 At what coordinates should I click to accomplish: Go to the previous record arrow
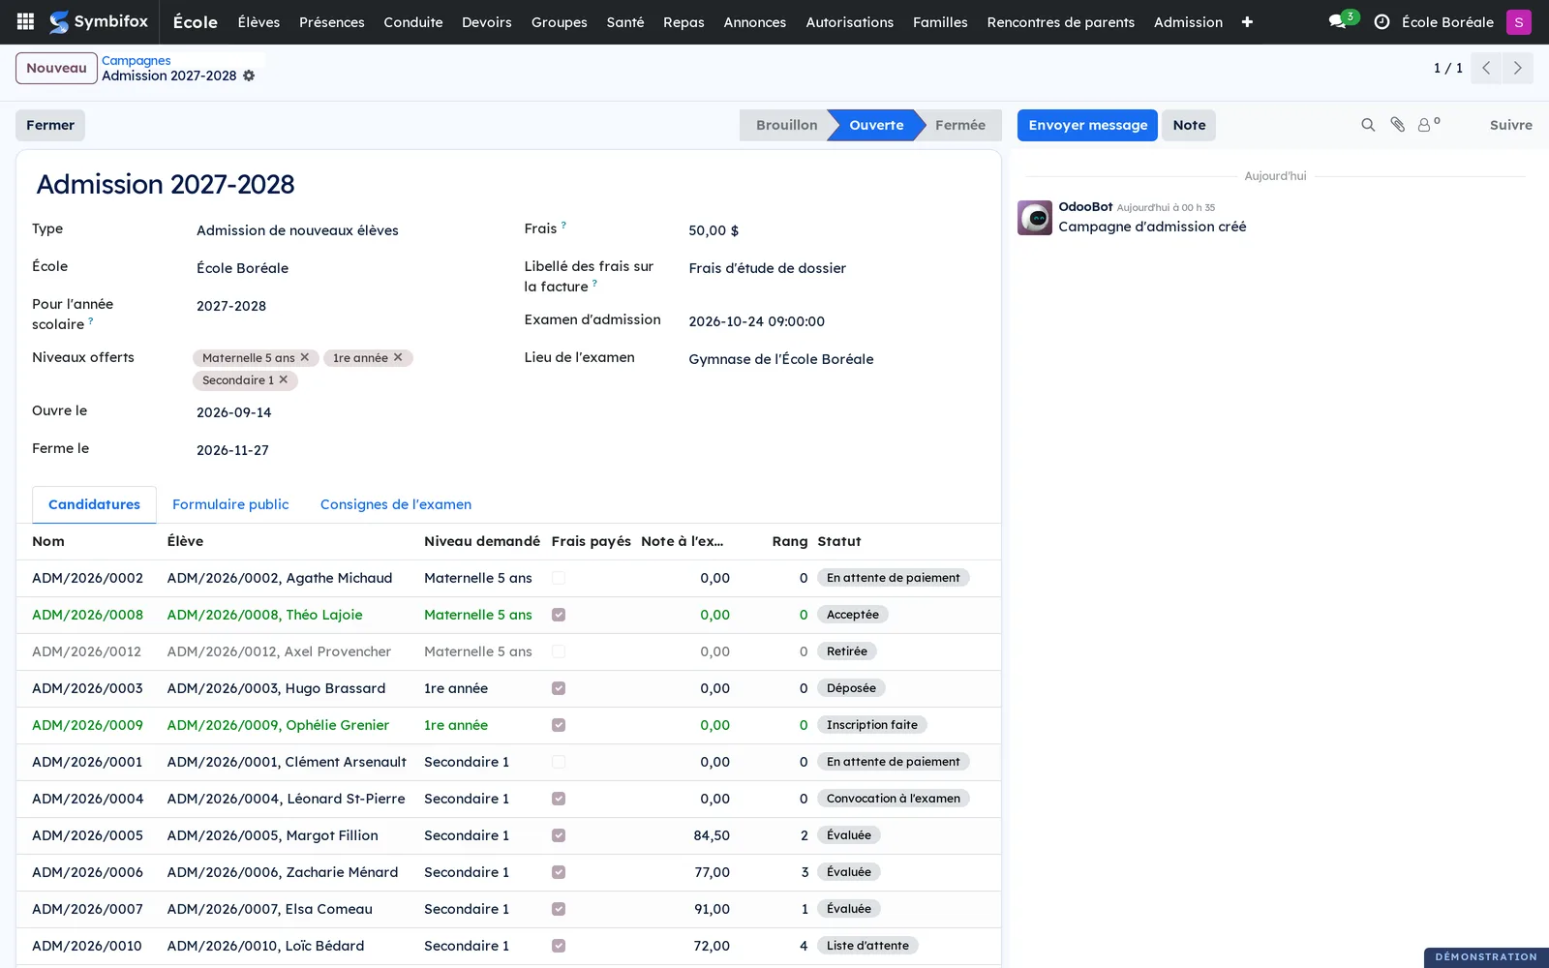[1486, 68]
